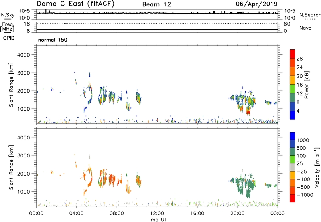
Task: Click the yellow 16 dB swatch in the power bar
Action: (293, 80)
